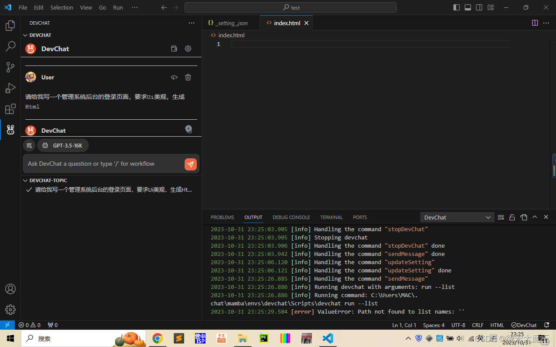556x347 pixels.
Task: Click Spaces: 4 indentation in status bar
Action: coord(434,325)
